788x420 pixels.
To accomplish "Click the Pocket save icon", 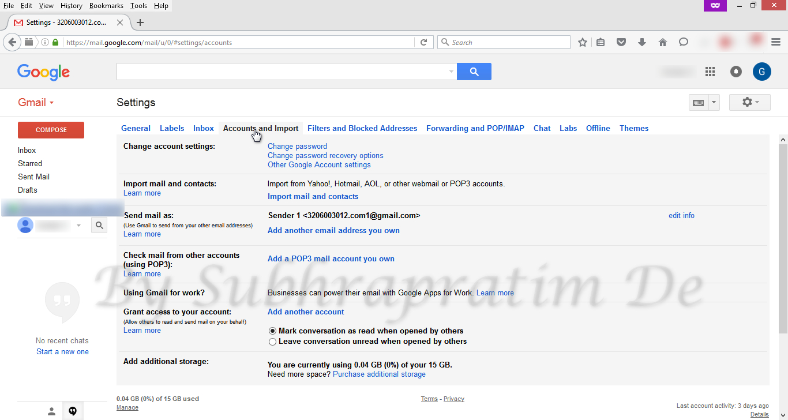I will 621,42.
